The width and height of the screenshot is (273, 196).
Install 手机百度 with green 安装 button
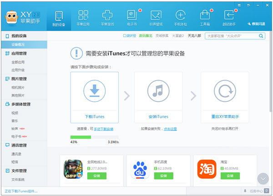pyautogui.click(x=163, y=176)
